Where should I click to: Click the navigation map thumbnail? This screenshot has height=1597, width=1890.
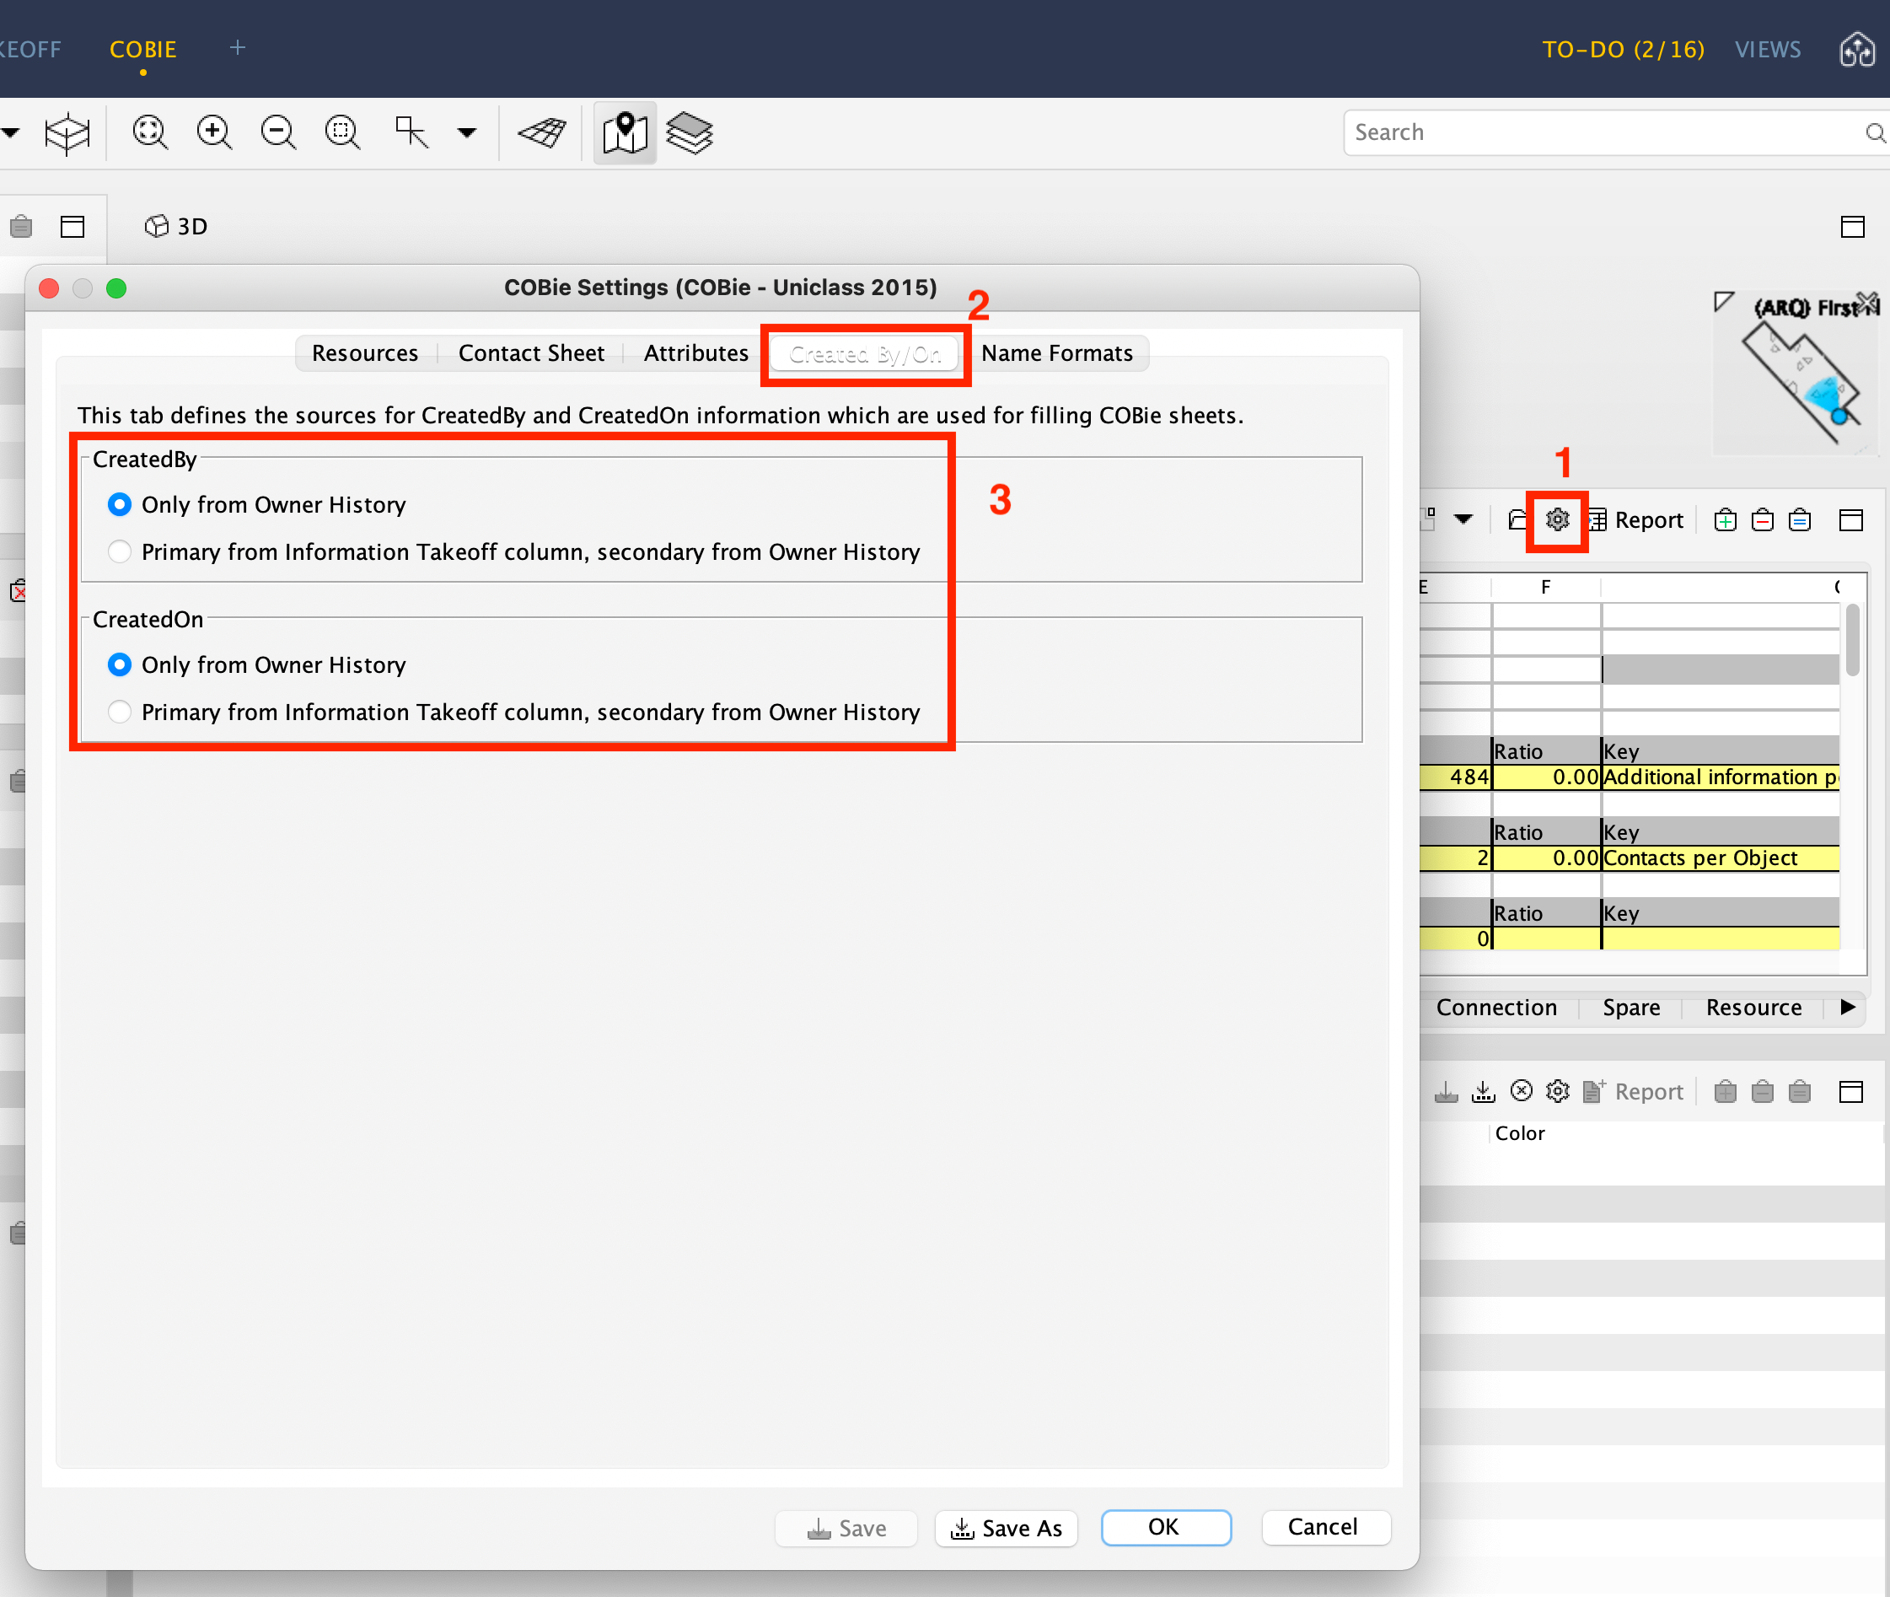pos(1796,374)
